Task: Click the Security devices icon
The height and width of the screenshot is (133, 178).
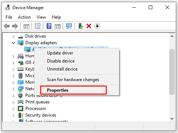Action: tap(21, 115)
